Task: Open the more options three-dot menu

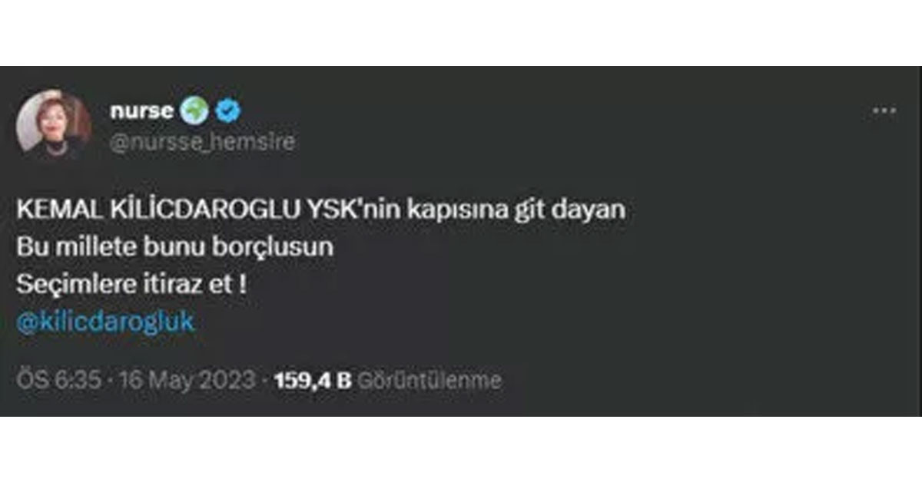Action: [x=884, y=112]
